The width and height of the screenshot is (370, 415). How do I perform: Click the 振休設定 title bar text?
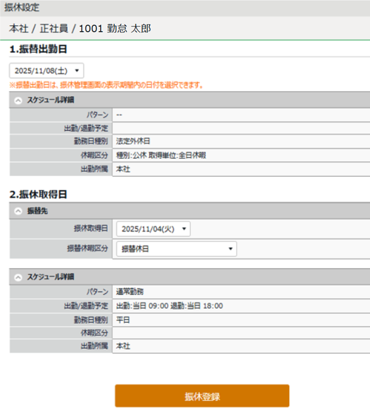[x=22, y=7]
